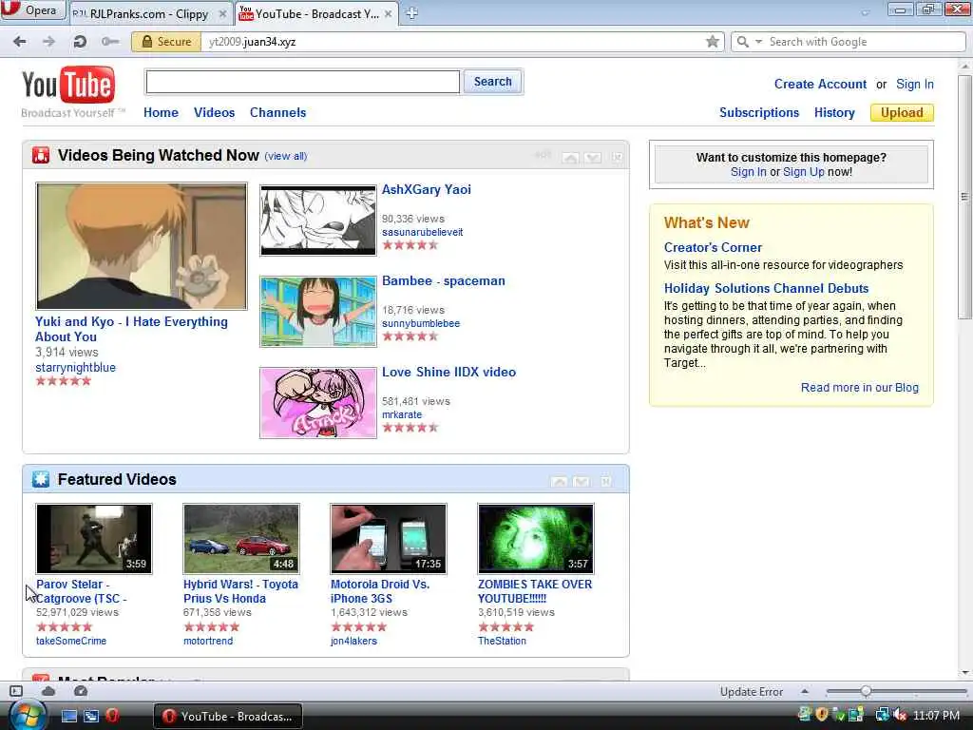Click the browser Forward arrow

pos(49,42)
